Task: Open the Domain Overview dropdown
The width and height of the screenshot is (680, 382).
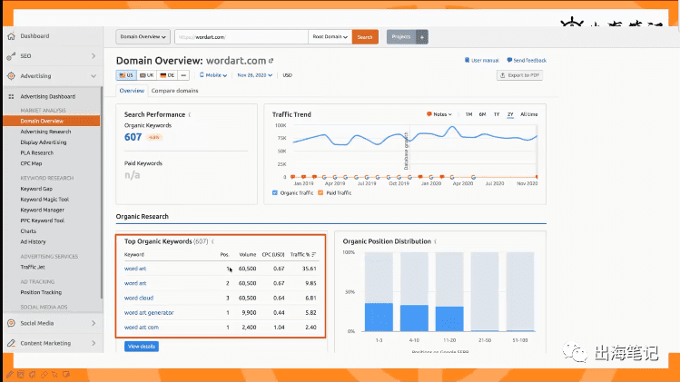Action: (x=143, y=37)
